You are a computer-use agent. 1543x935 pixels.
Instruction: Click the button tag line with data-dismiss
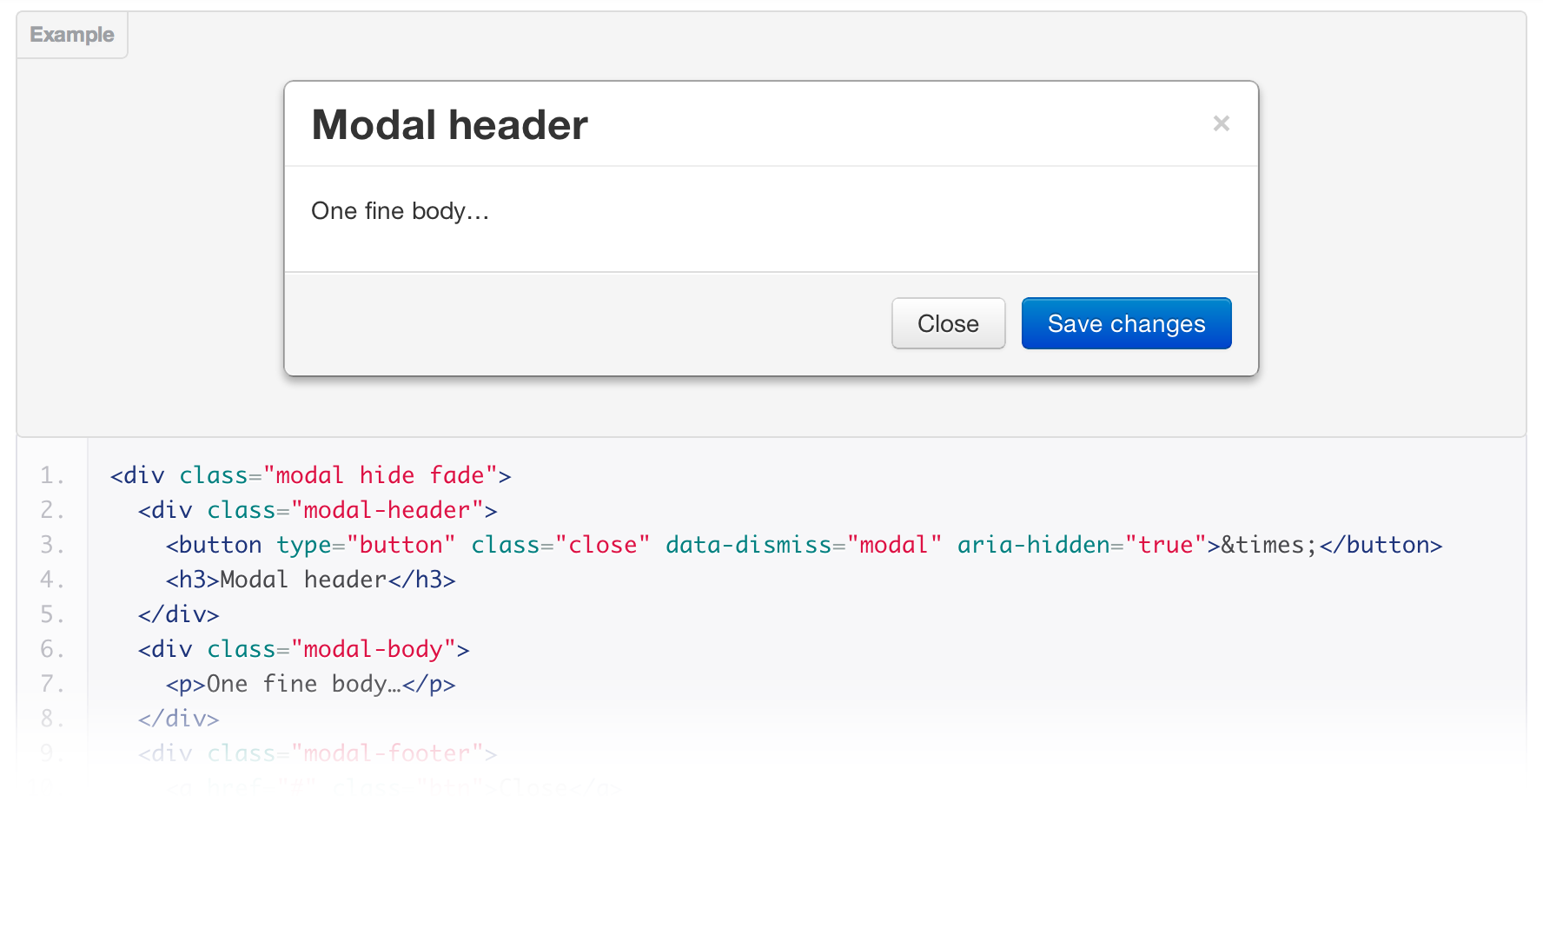coord(804,545)
